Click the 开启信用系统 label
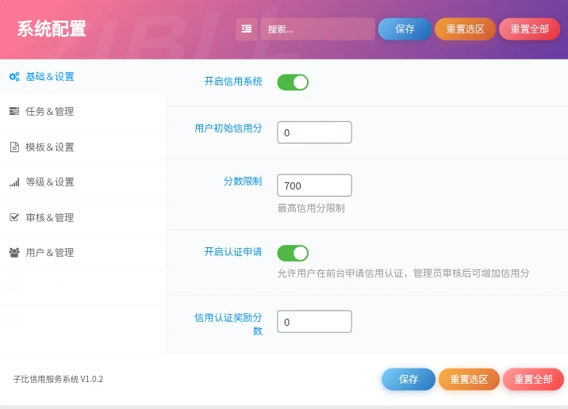Screen dimensions: 568x409 [233, 82]
